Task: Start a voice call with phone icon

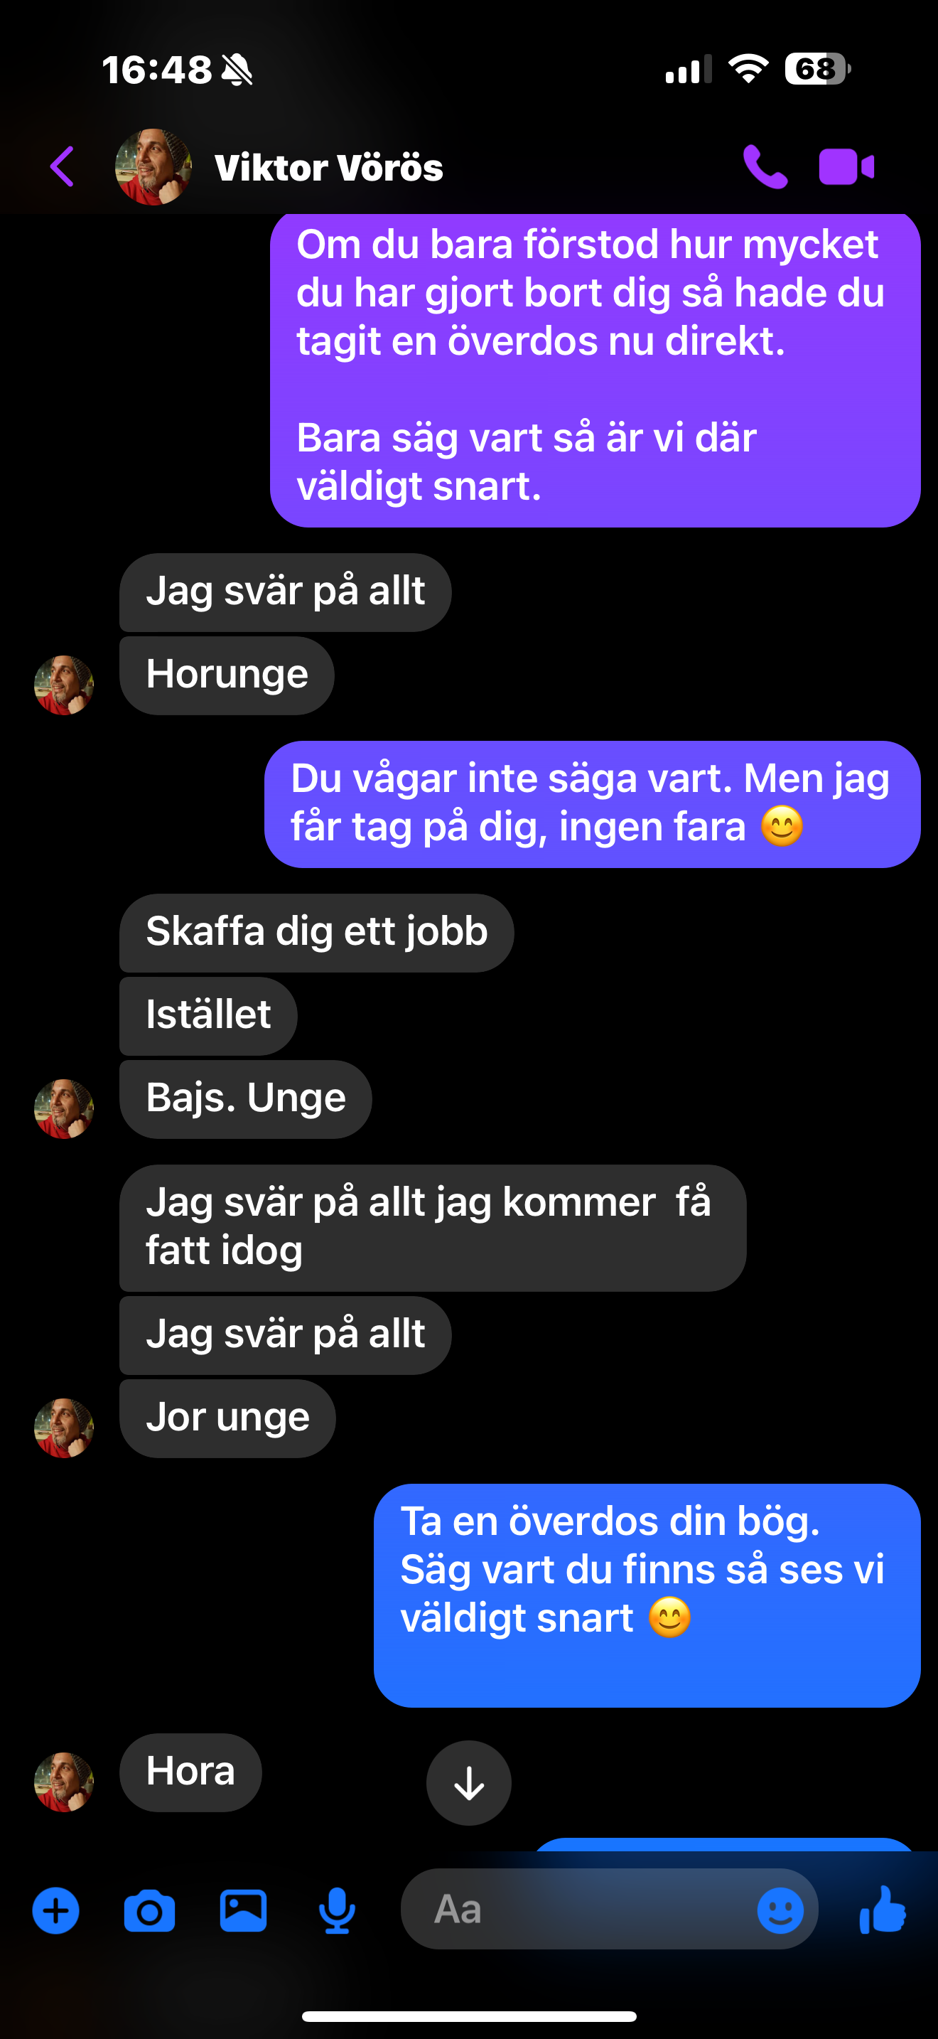Action: (765, 167)
